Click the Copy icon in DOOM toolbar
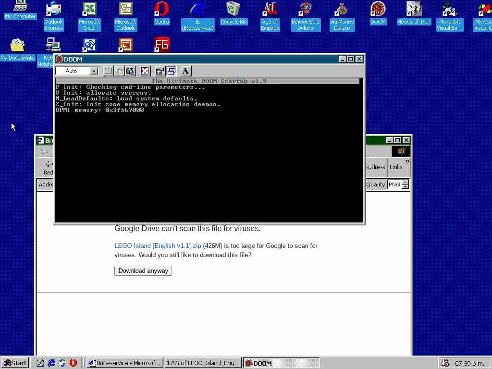 (119, 71)
